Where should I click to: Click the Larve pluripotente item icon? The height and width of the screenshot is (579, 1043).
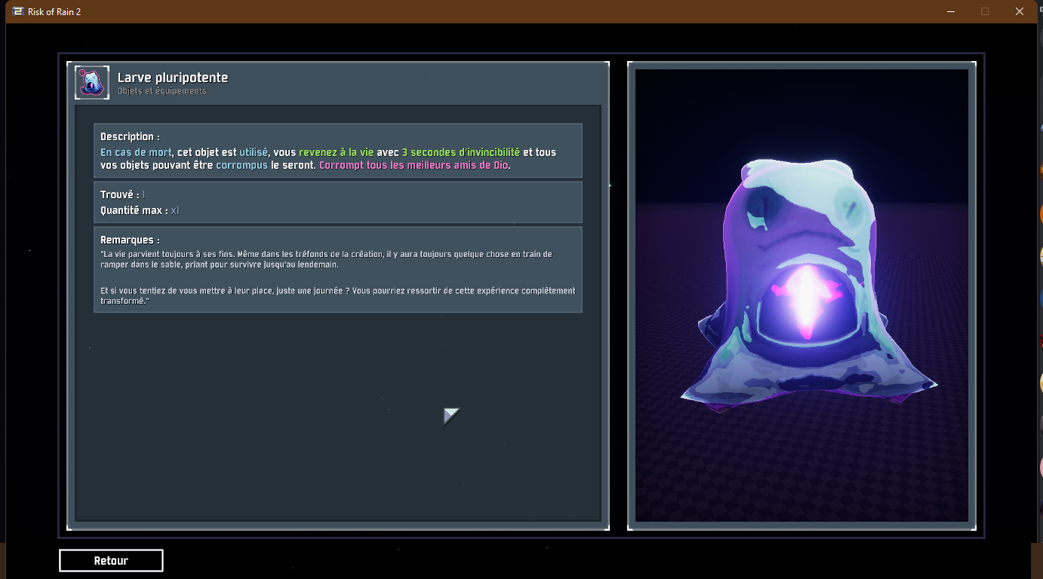(x=92, y=83)
